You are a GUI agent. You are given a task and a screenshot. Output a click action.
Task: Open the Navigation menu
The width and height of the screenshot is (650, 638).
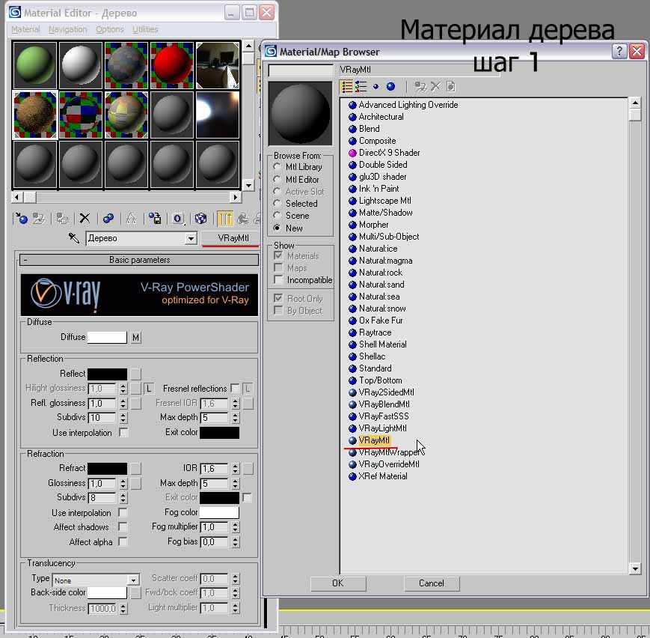(67, 29)
